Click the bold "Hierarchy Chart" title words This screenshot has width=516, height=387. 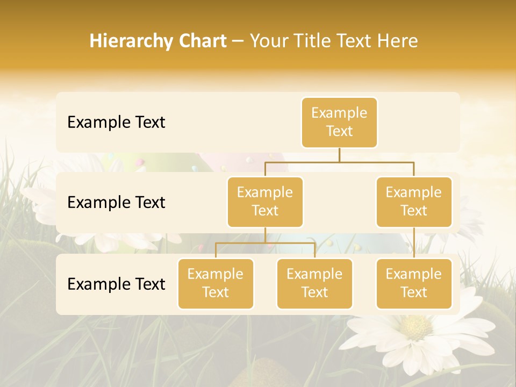(x=158, y=41)
